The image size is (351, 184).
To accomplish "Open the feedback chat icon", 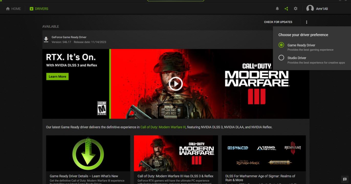I will (345, 179).
